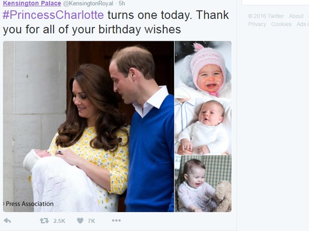Click the 2.5K retweet count
The width and height of the screenshot is (309, 231).
[59, 221]
